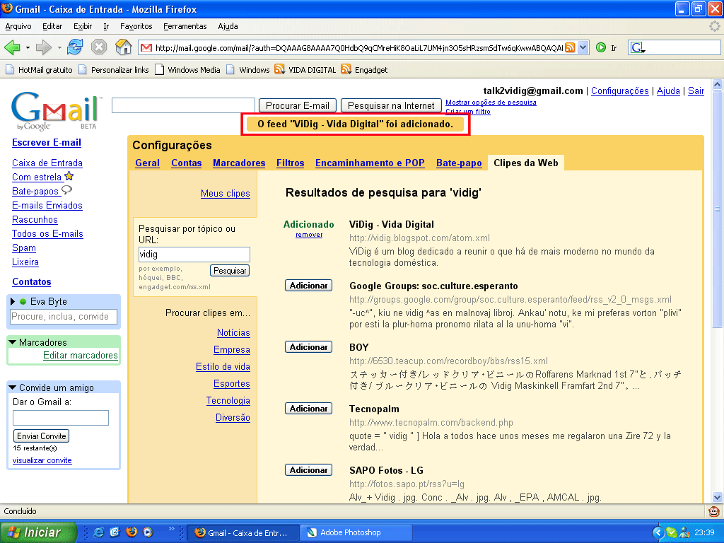Click the Firefox quick launch icon
Screen dimensions: 724x543
pos(131,532)
